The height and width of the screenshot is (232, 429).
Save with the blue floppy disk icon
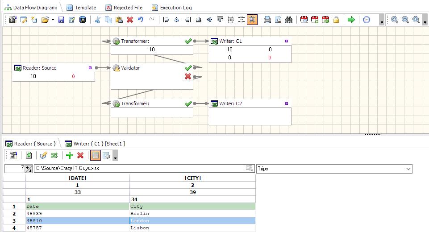point(61,20)
